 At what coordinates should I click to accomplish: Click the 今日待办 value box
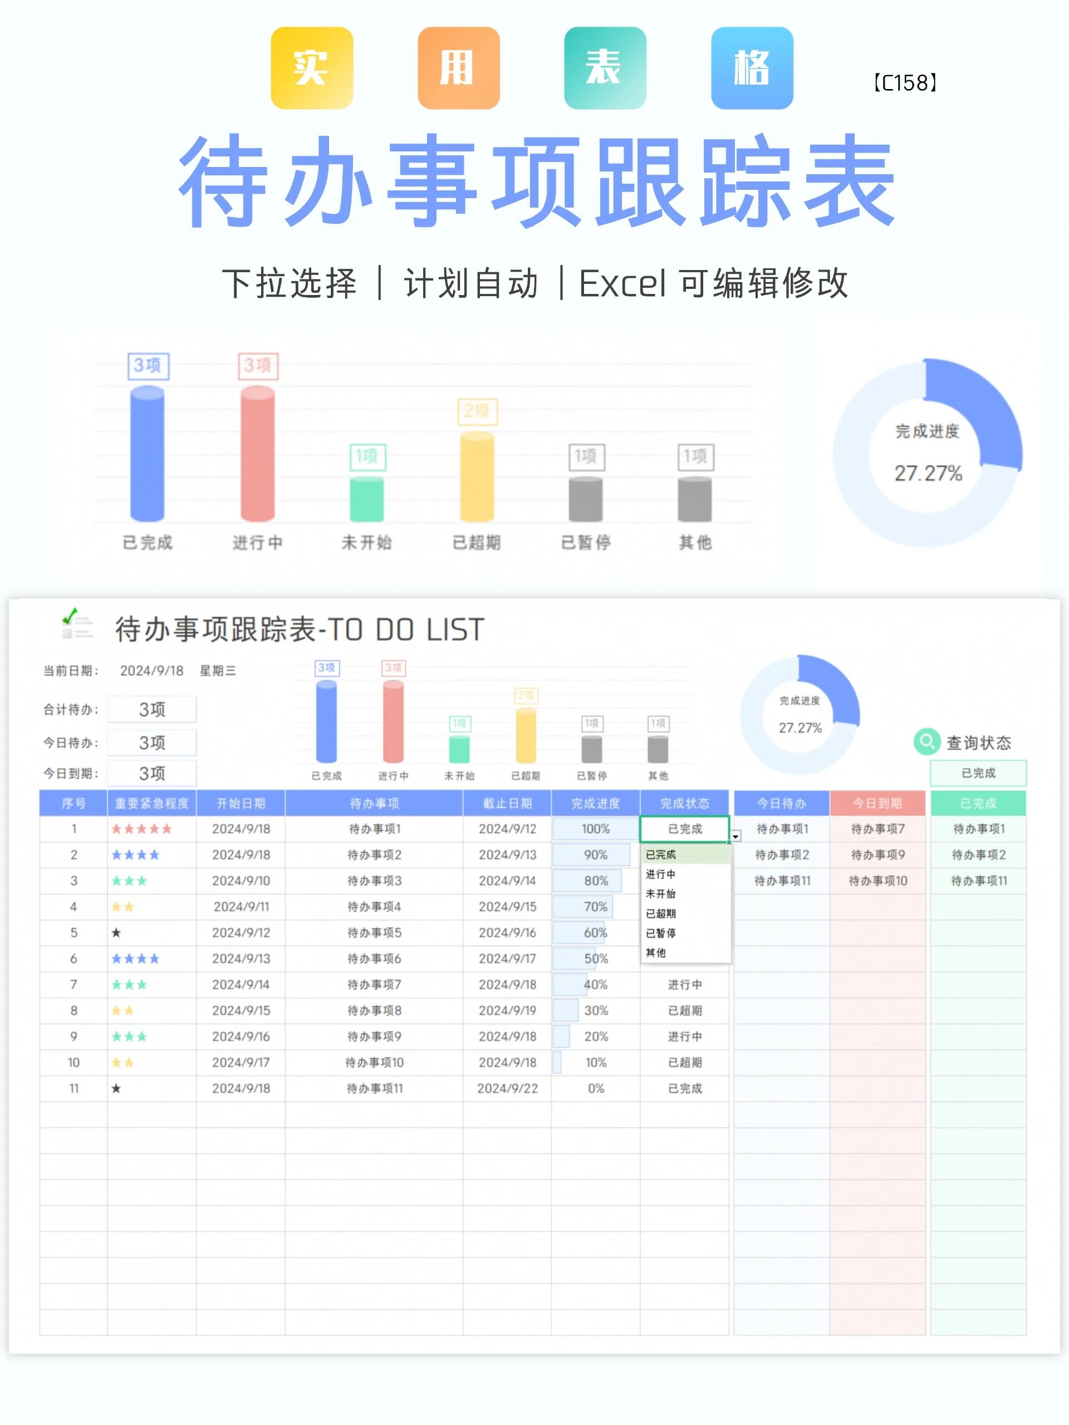coord(152,743)
